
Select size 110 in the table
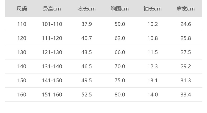point(22,24)
